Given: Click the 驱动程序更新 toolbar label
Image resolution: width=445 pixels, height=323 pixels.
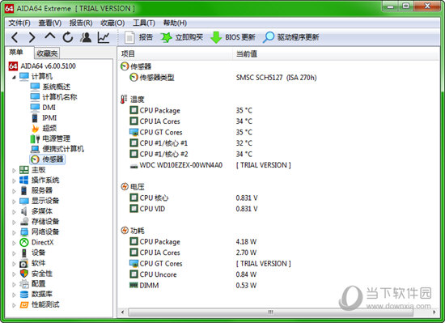Looking at the screenshot, I should coord(298,37).
